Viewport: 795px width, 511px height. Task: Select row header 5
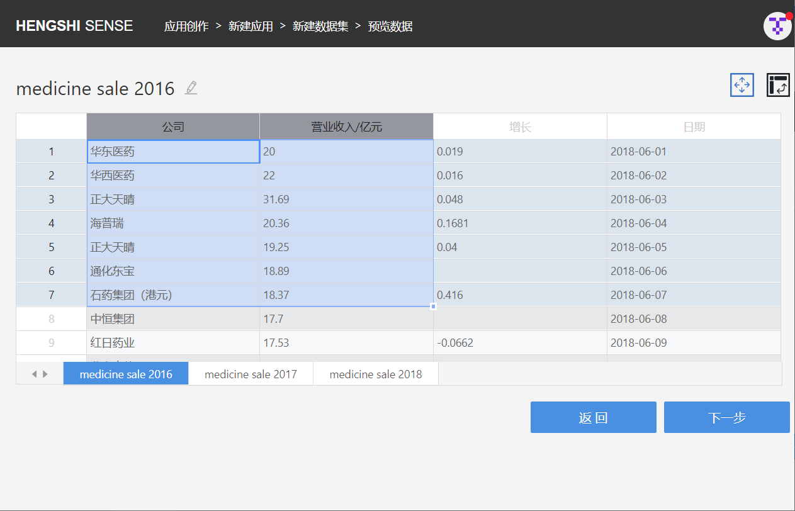pyautogui.click(x=52, y=247)
